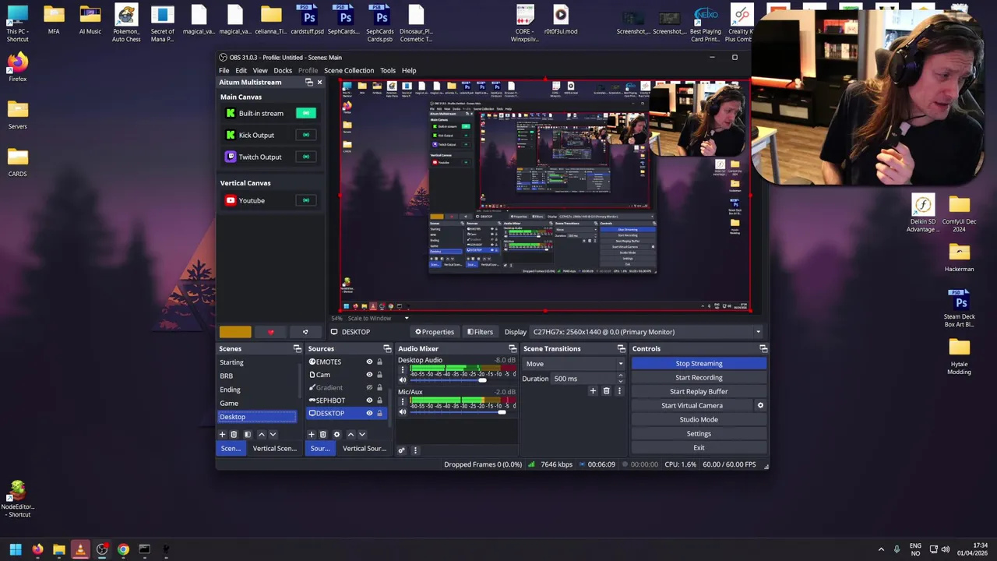Open Desktop Audio three-dot options menu
The image size is (997, 561).
tap(403, 369)
